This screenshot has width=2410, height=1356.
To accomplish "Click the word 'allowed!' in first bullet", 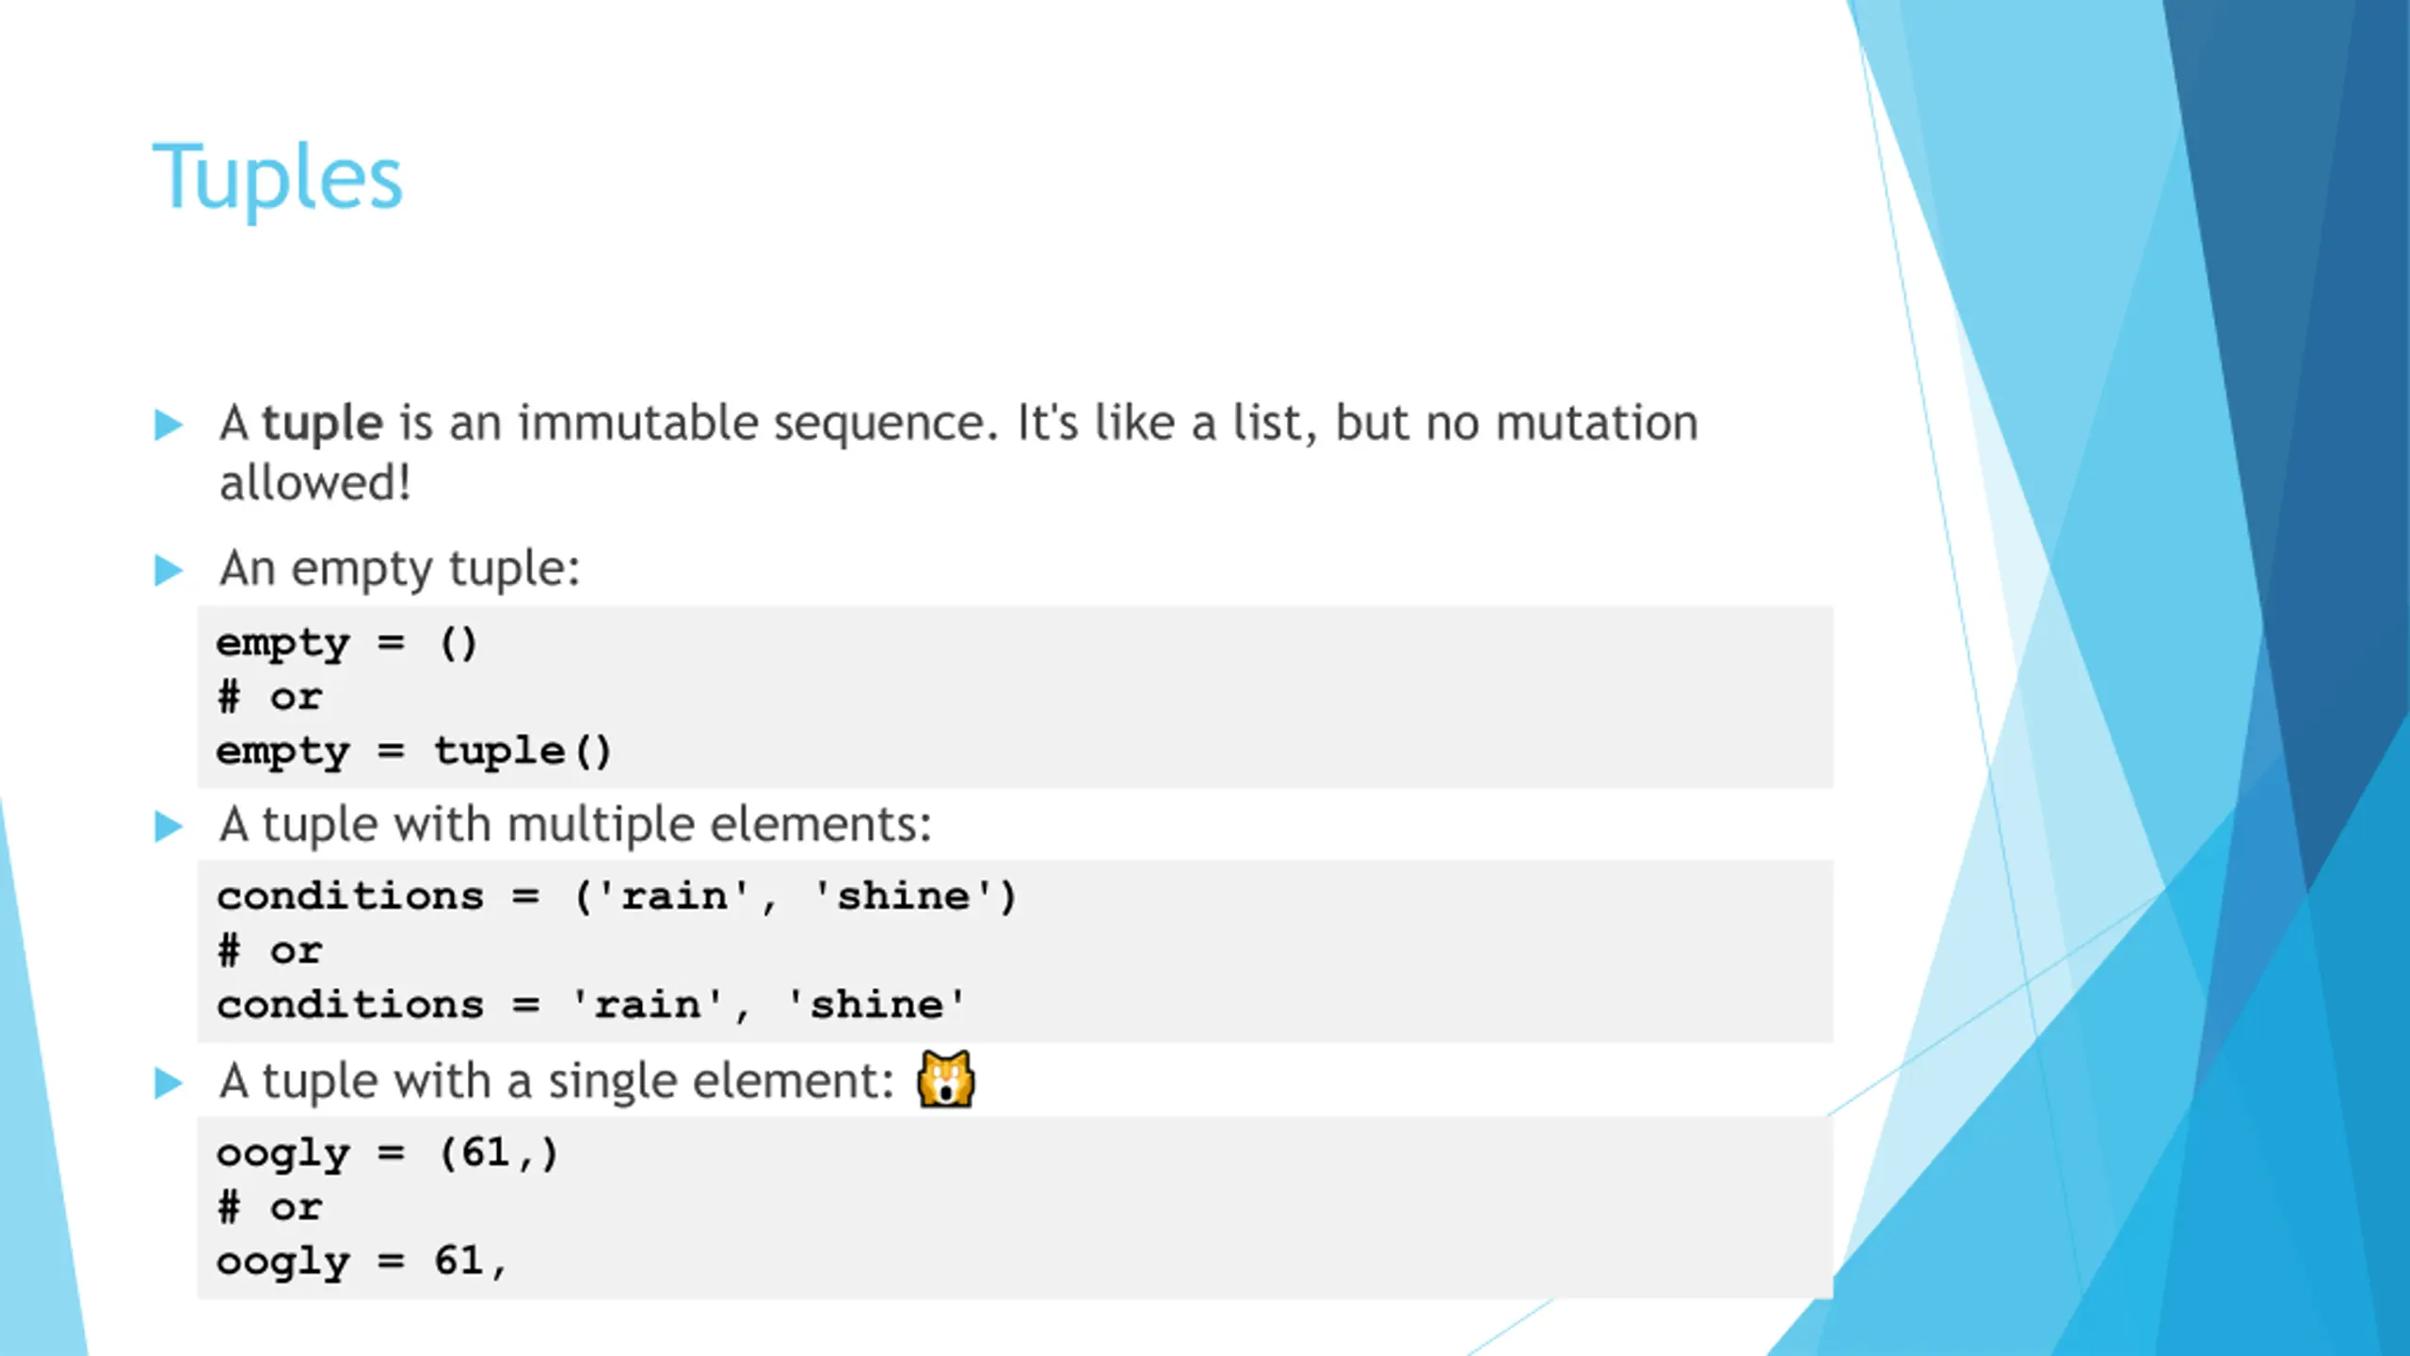I will 315,483.
